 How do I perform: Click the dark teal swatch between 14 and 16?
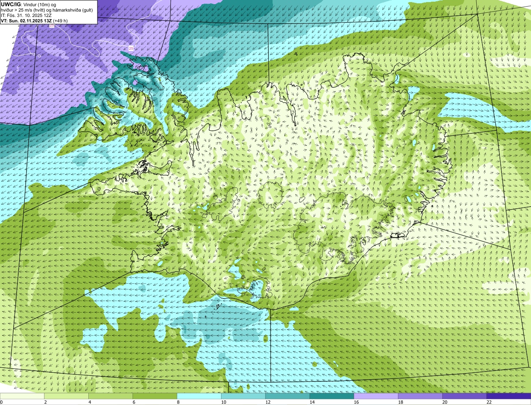tap(332, 396)
